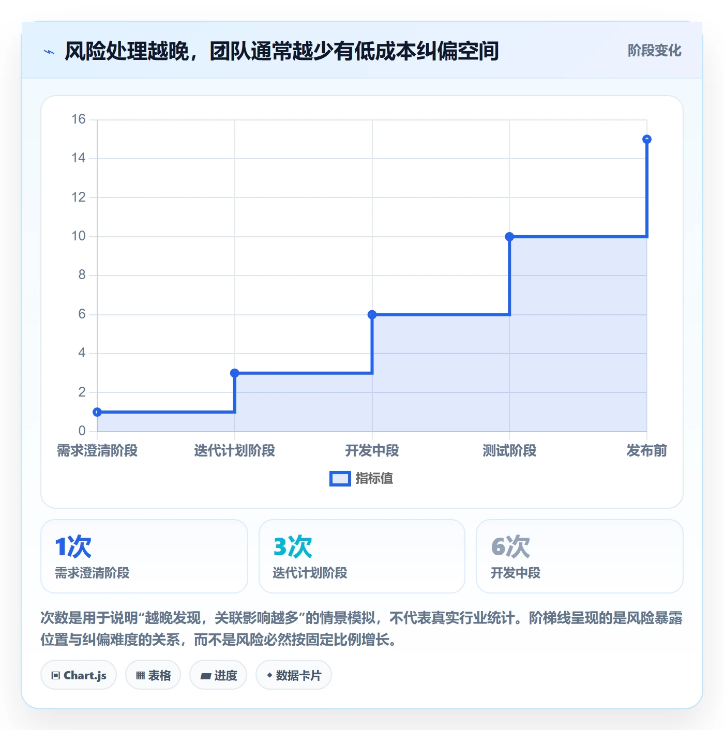Click the y-axis value 0
The width and height of the screenshot is (724, 730).
[82, 431]
